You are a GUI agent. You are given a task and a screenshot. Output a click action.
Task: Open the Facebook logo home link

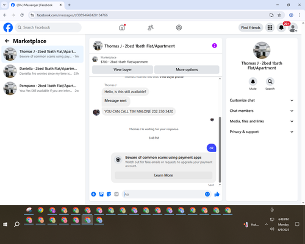click(x=8, y=27)
